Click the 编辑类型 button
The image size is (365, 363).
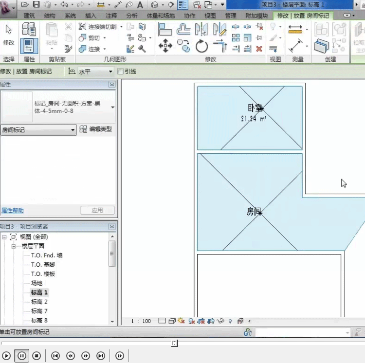click(x=96, y=129)
